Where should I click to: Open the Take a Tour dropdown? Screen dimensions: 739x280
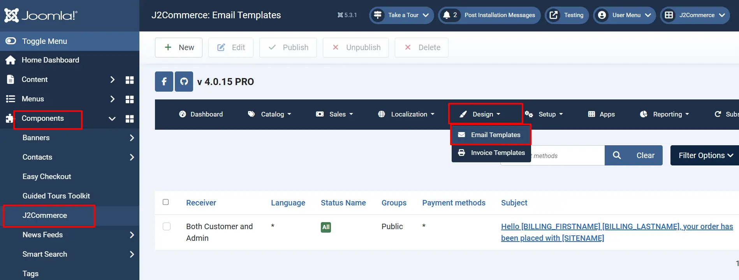click(x=401, y=15)
